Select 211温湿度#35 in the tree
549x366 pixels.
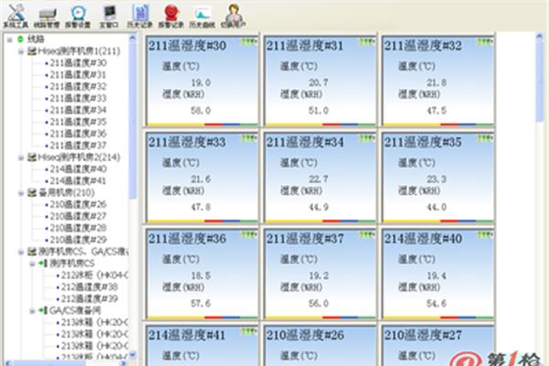tap(78, 122)
